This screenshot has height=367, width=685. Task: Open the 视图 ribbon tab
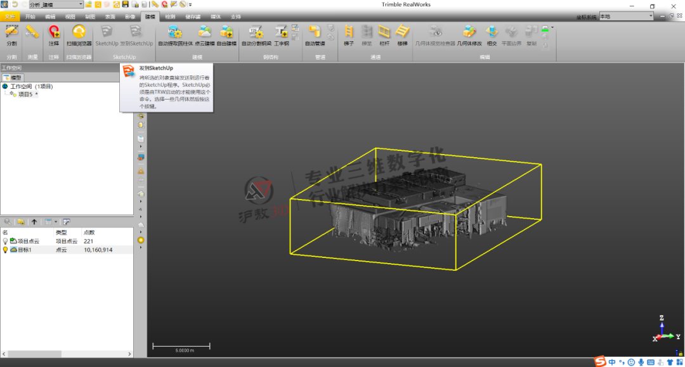coord(71,16)
